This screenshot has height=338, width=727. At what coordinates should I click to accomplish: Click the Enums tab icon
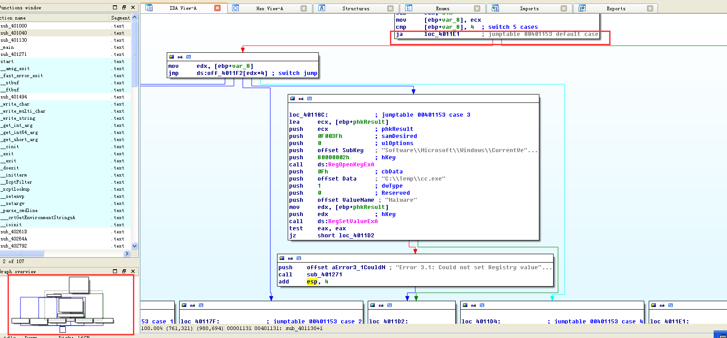coord(409,8)
